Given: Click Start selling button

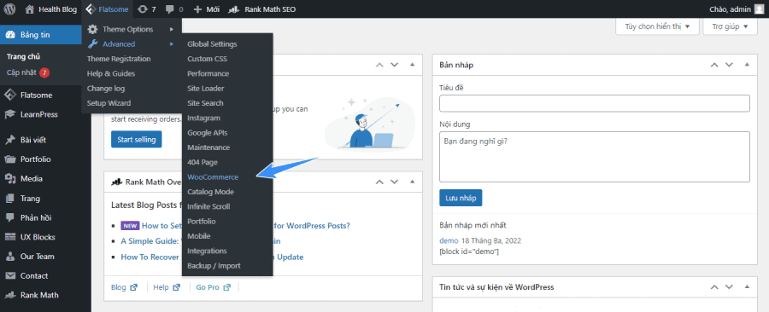Looking at the screenshot, I should point(137,139).
